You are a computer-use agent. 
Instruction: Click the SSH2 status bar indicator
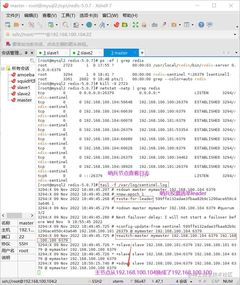click(x=95, y=281)
